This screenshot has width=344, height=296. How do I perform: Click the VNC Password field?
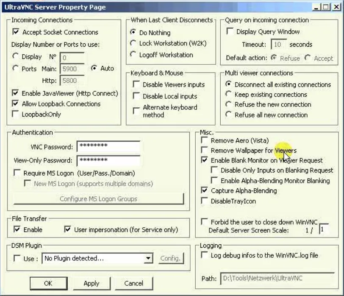coord(108,146)
